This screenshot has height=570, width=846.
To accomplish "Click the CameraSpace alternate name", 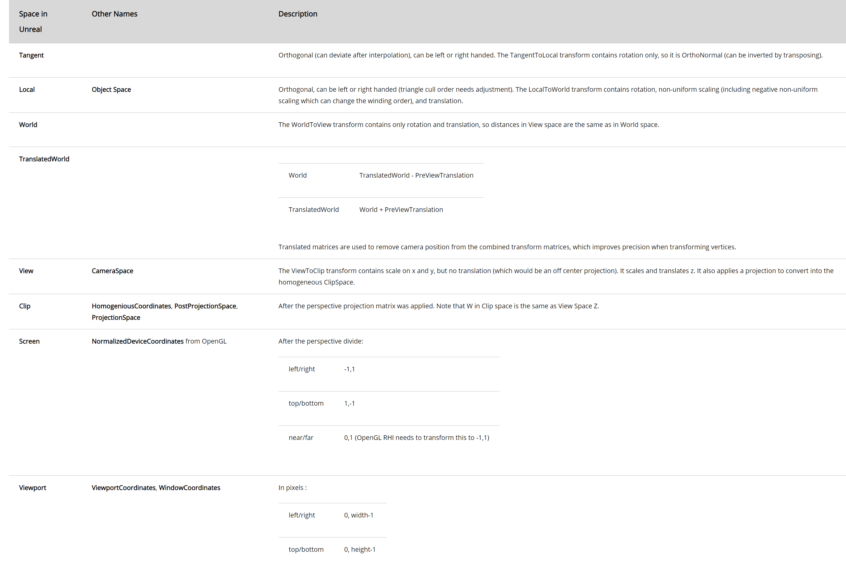I will coord(112,271).
